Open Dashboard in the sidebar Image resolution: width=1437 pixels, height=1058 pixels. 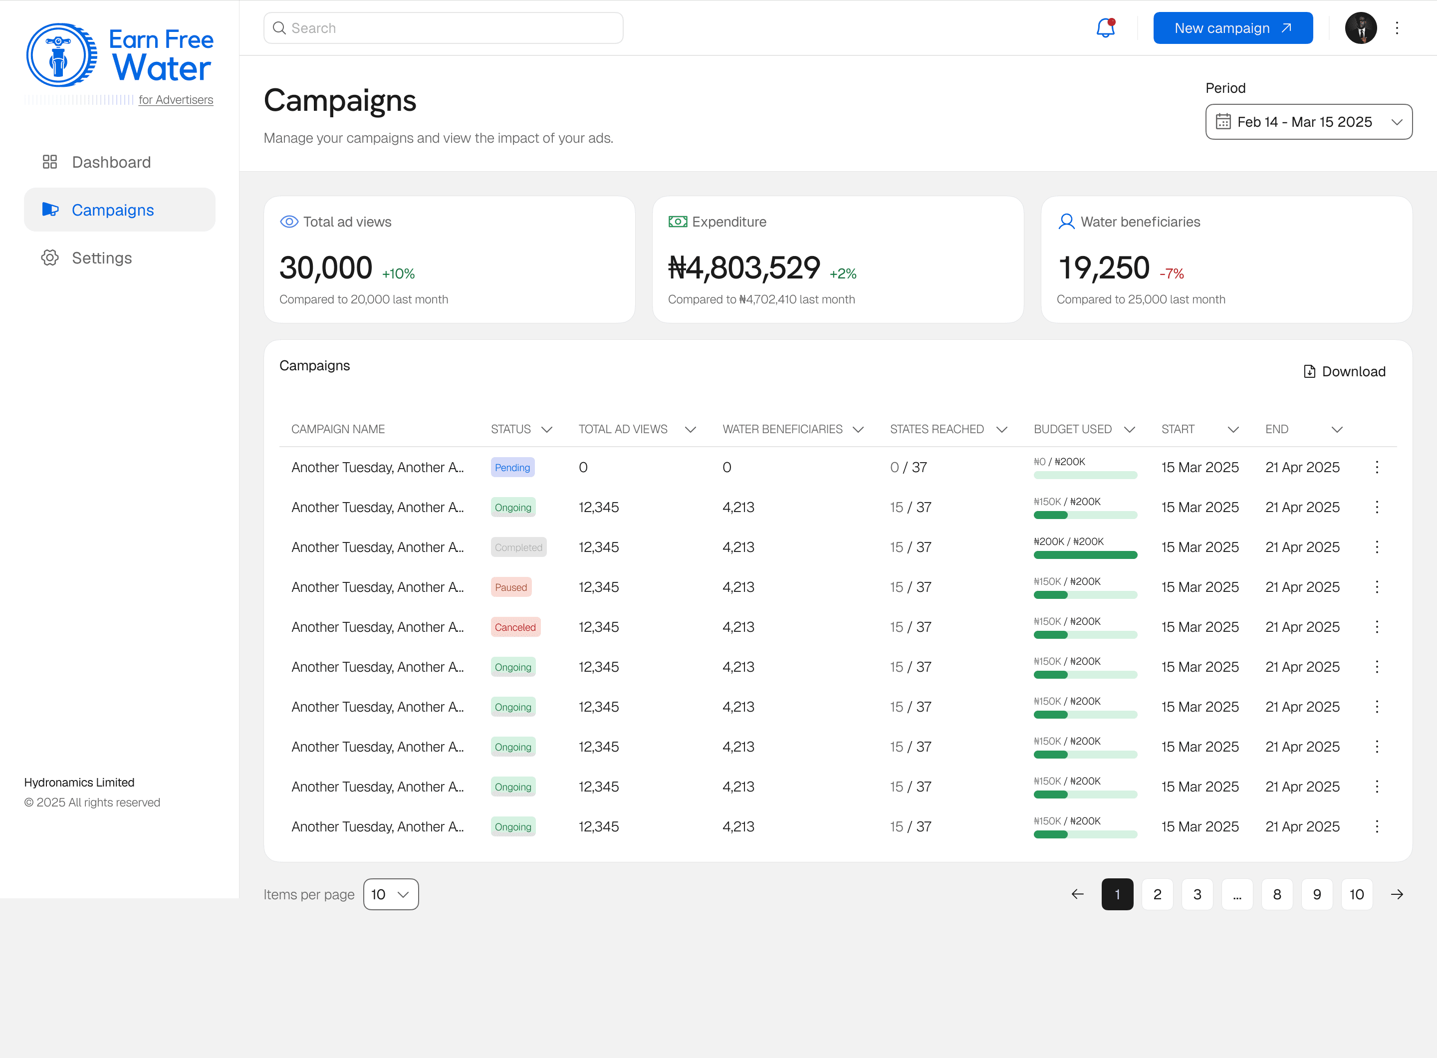tap(111, 162)
